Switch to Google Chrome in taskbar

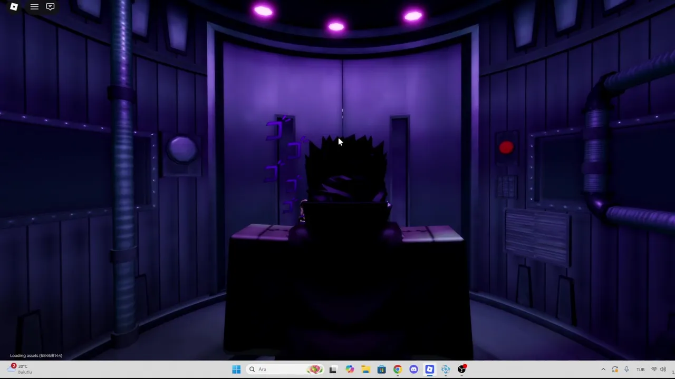pos(398,370)
